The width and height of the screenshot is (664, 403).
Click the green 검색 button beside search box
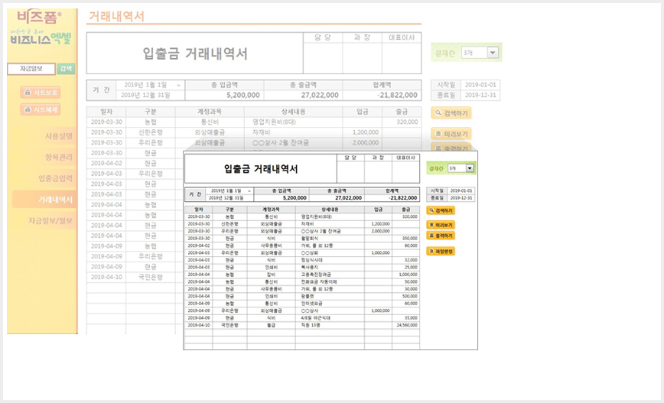coord(66,69)
